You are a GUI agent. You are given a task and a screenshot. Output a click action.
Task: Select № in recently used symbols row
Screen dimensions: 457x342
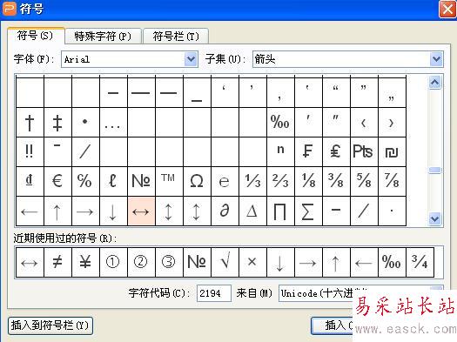click(197, 262)
